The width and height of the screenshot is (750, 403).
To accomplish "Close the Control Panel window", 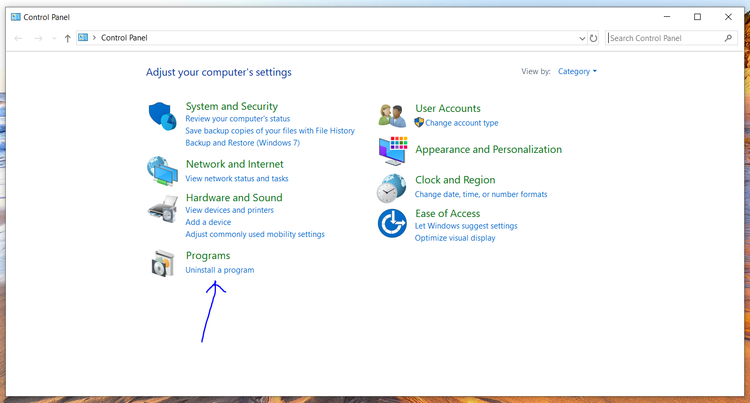I will coord(728,17).
